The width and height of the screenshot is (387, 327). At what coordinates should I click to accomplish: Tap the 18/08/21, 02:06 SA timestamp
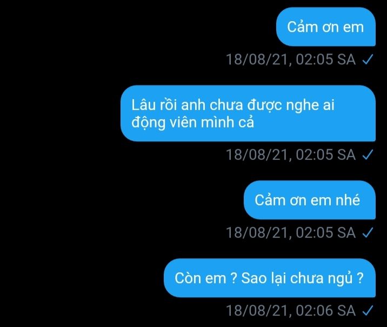(x=291, y=311)
